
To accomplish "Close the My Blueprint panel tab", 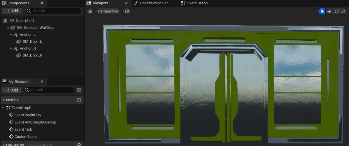I will click(42, 81).
